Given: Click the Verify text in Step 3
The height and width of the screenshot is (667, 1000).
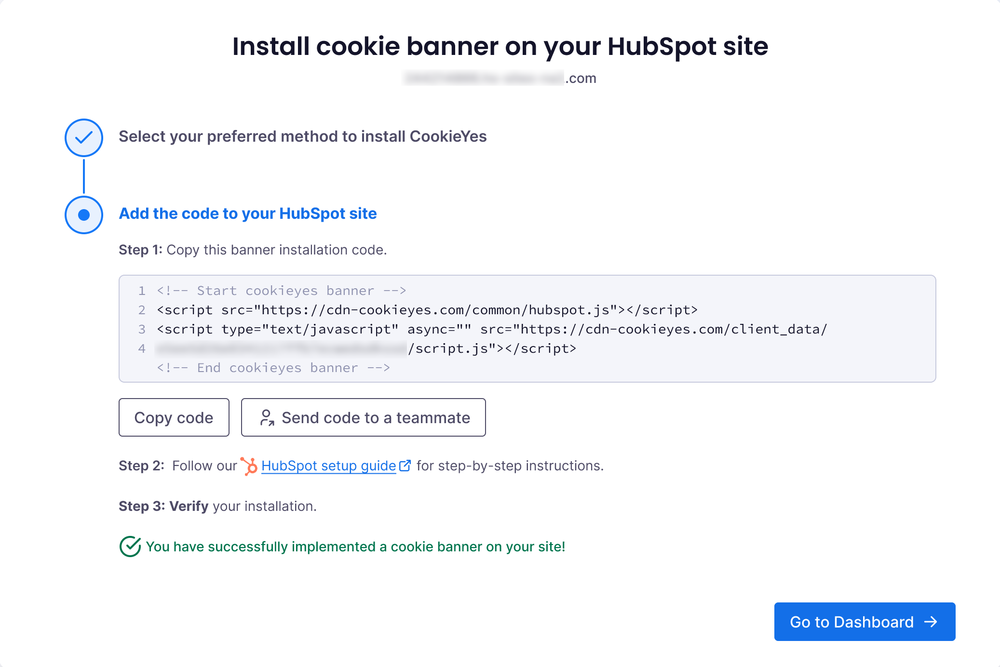Looking at the screenshot, I should click(x=189, y=506).
